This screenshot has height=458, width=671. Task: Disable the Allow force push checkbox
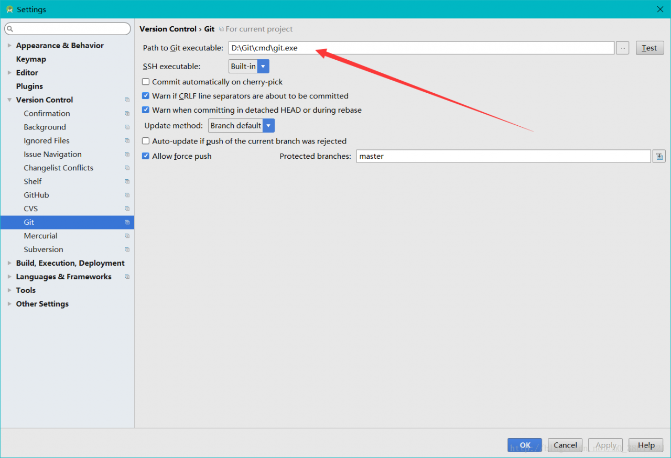146,156
